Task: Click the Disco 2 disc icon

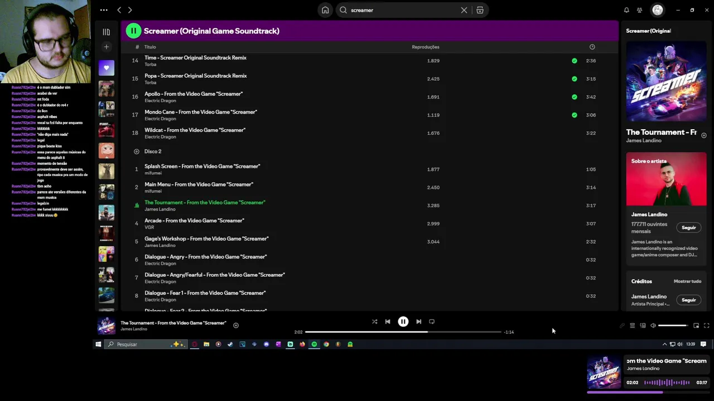Action: click(136, 151)
